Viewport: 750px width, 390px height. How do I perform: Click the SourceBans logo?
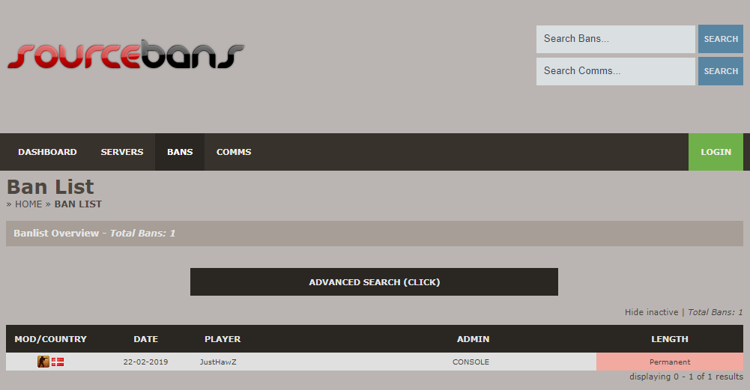(x=126, y=55)
